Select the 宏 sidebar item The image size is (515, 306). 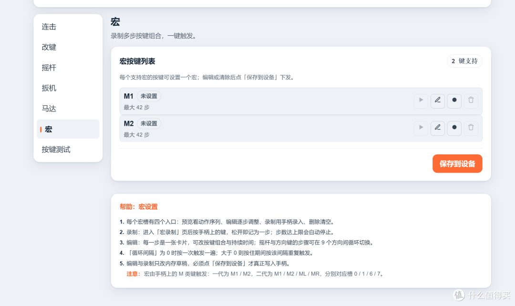click(x=68, y=129)
